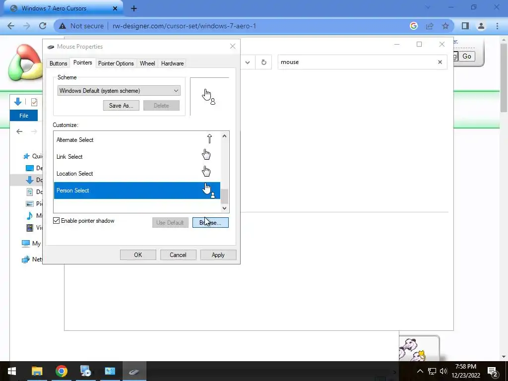Click the Apply button
508x381 pixels.
point(218,255)
